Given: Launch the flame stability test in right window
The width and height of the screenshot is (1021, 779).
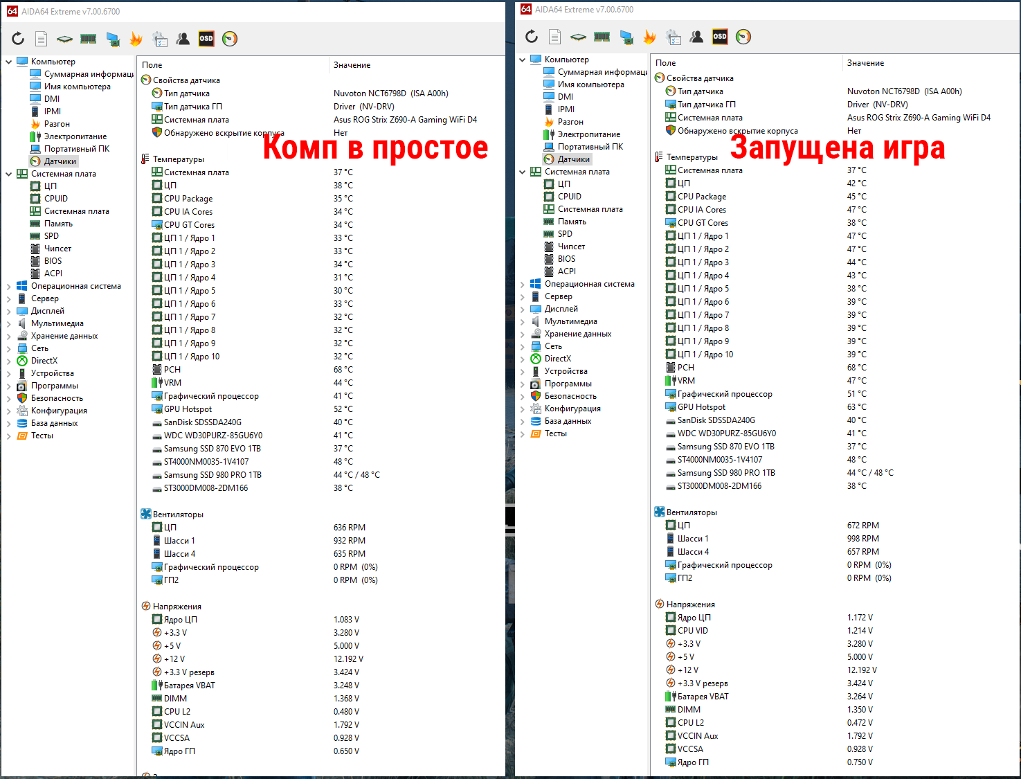Looking at the screenshot, I should coord(649,37).
